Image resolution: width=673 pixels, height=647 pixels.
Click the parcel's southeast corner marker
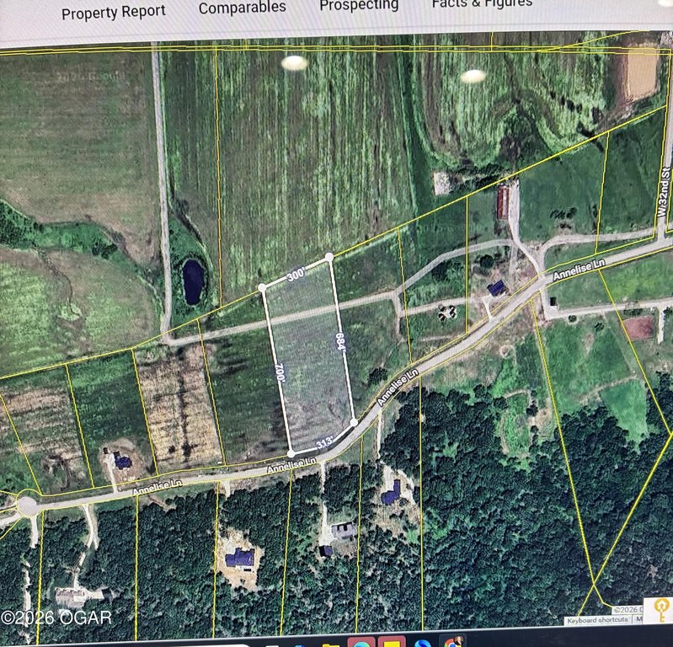click(x=354, y=421)
